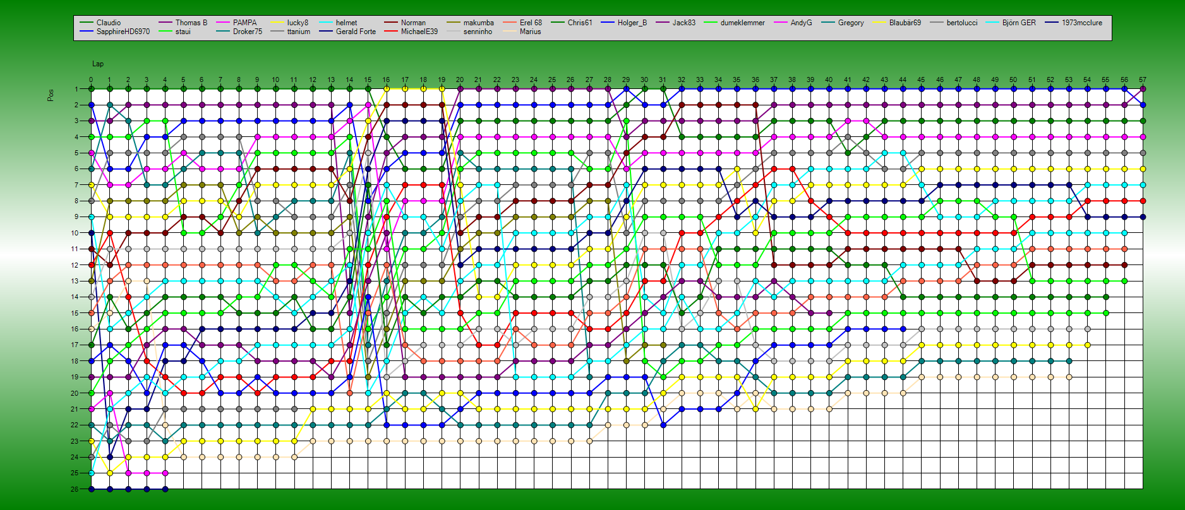Click the Jack83 legend label
This screenshot has height=510, width=1185.
coord(684,23)
